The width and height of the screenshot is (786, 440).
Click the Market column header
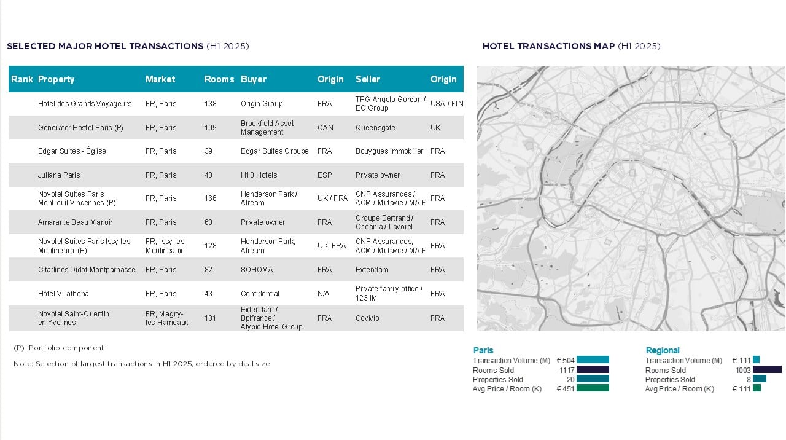[x=160, y=79]
